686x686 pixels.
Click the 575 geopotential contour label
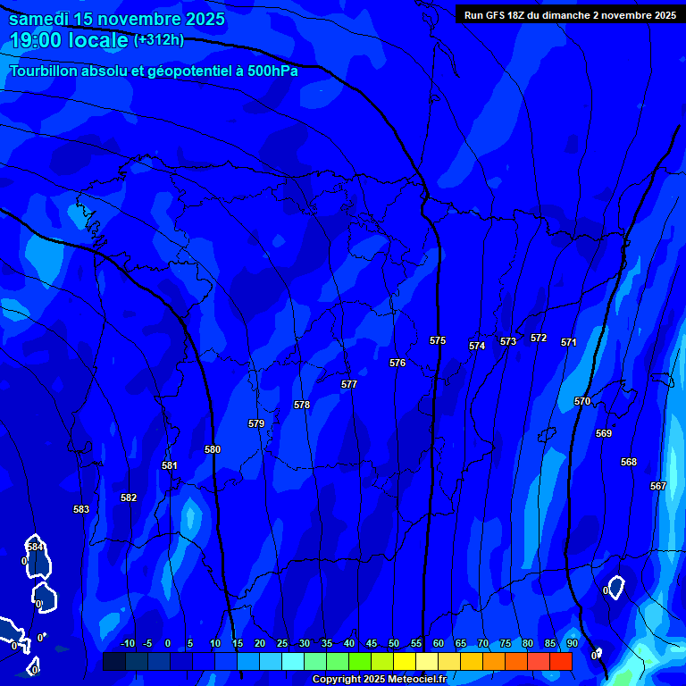point(438,340)
